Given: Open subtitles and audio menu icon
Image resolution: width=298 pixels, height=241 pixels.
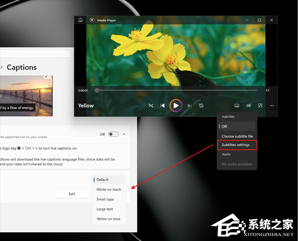Looking at the screenshot, I should point(237,105).
